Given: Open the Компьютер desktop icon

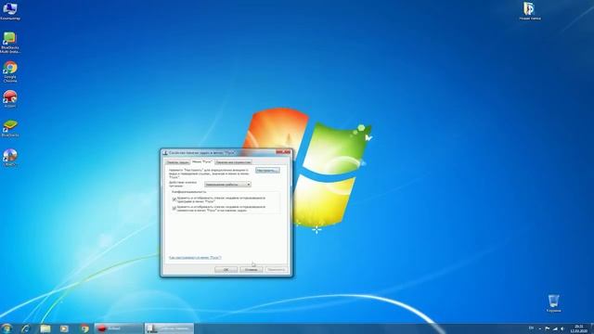Looking at the screenshot, I should (10, 11).
